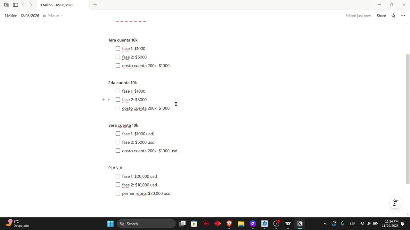This screenshot has width=410, height=230.
Task: Check 1era cuenta costo cuenta 200k box
Action: 118,65
